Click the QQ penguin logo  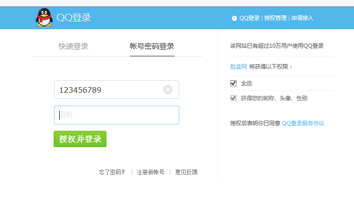point(44,18)
